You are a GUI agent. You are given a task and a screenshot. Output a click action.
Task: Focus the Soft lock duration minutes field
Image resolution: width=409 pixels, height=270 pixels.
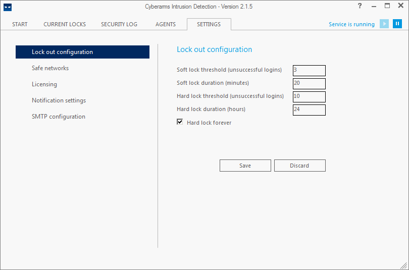(x=309, y=84)
